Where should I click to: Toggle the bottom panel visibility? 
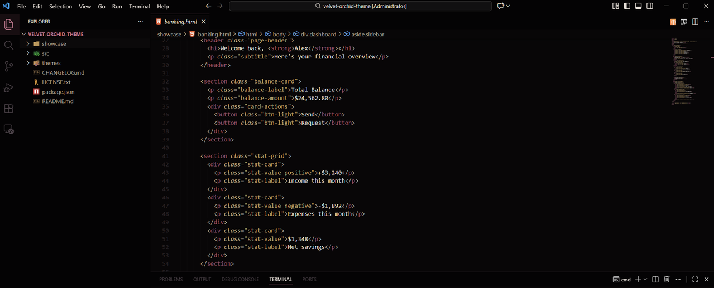639,6
